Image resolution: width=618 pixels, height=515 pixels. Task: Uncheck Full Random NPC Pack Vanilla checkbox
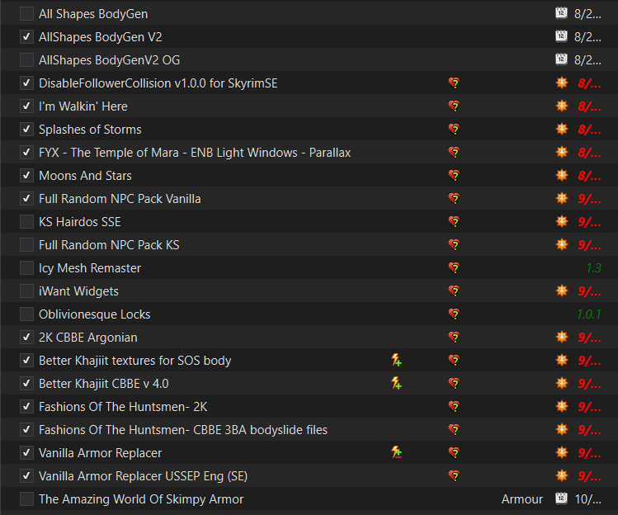[x=26, y=199]
